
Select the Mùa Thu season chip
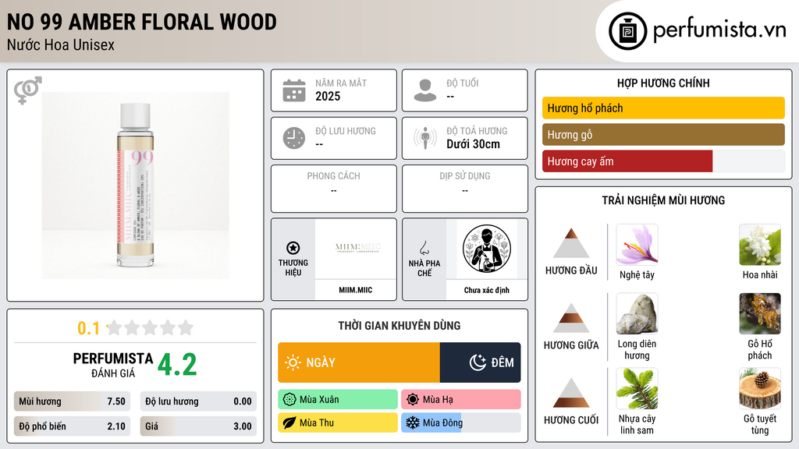[x=338, y=423]
